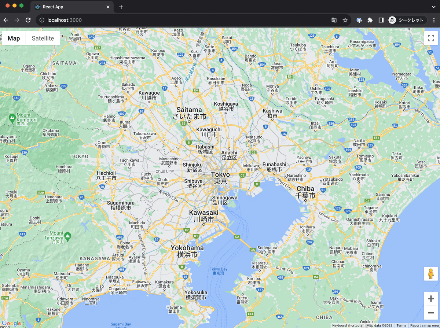Close the React App tab

(x=108, y=7)
